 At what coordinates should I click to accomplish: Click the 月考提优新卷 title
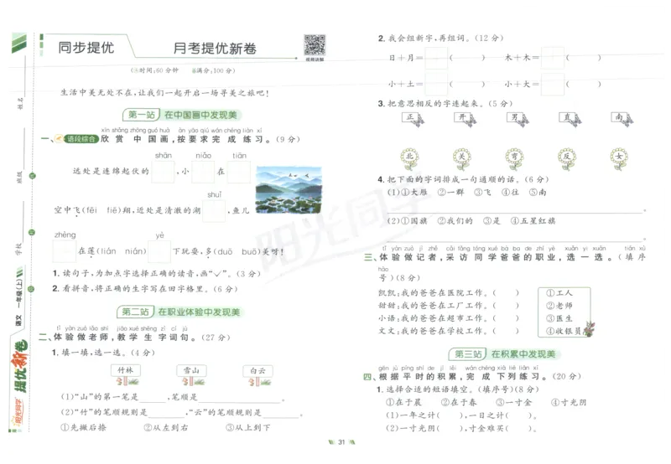[215, 49]
